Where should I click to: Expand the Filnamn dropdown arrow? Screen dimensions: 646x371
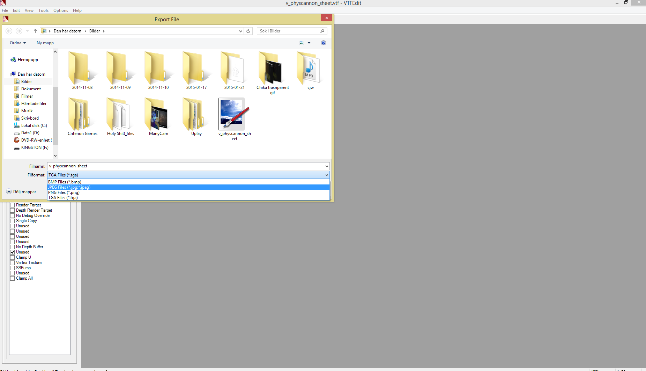click(x=327, y=166)
